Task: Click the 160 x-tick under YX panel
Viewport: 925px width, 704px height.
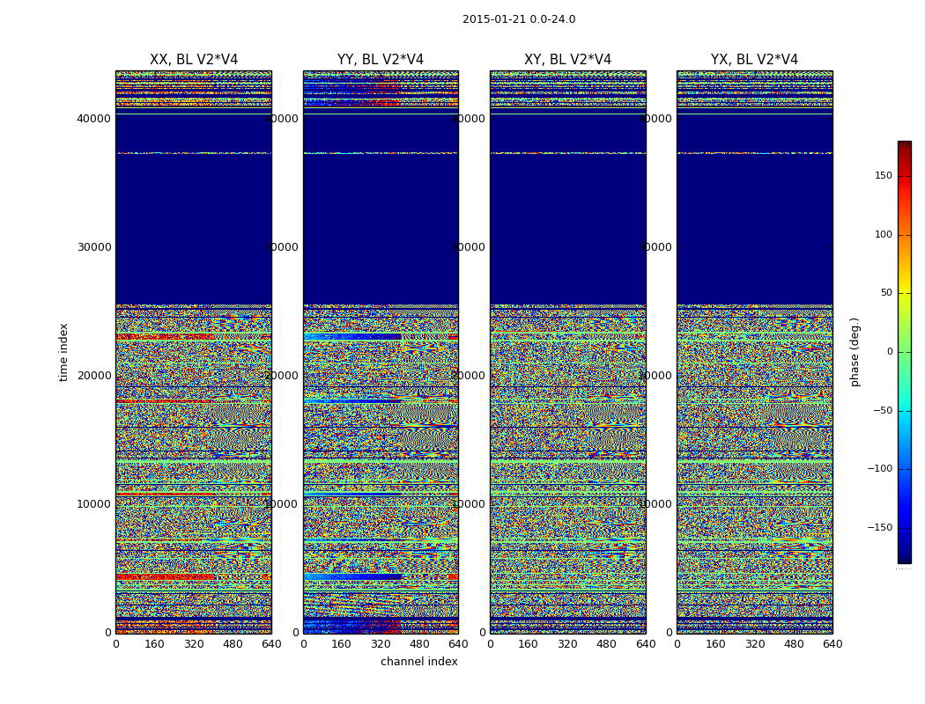Action: (715, 644)
